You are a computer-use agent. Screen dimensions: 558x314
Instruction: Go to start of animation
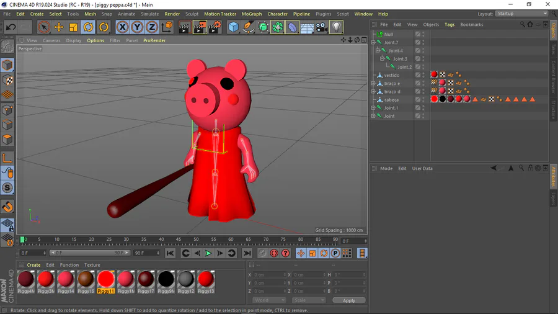pyautogui.click(x=170, y=253)
